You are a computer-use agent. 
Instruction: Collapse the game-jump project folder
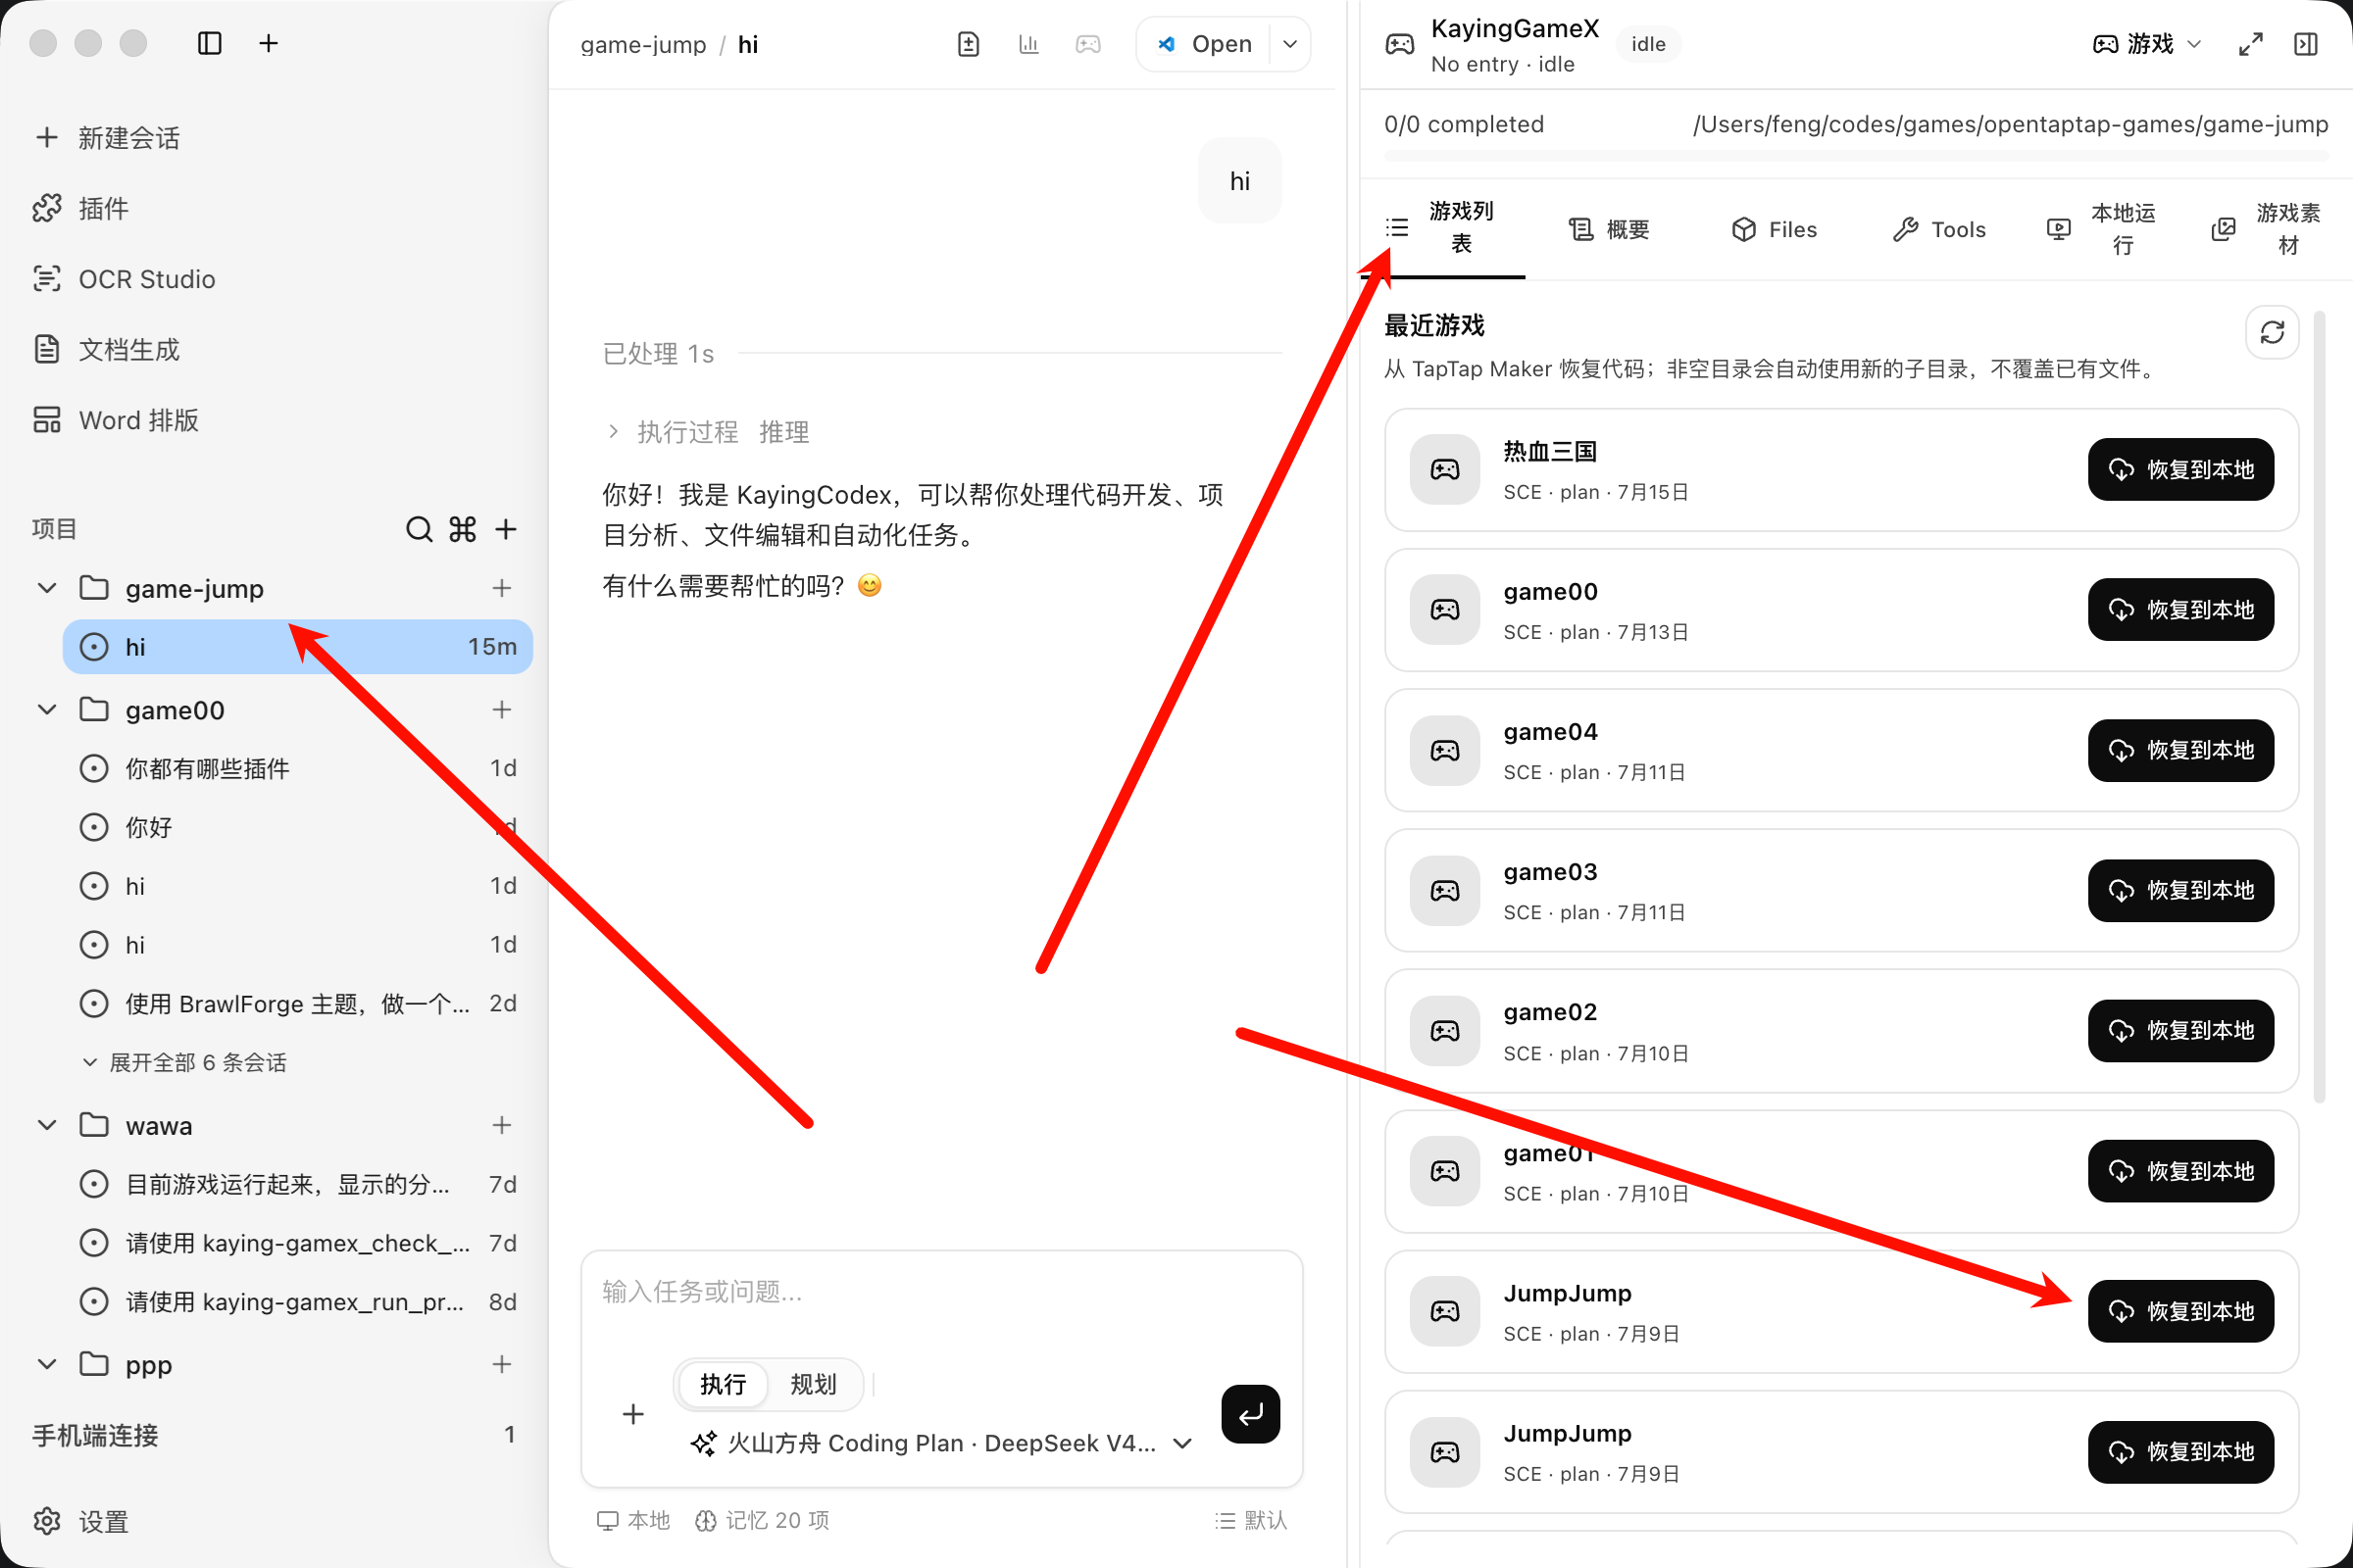click(47, 588)
